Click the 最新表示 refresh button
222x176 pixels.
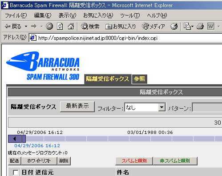coord(77,106)
